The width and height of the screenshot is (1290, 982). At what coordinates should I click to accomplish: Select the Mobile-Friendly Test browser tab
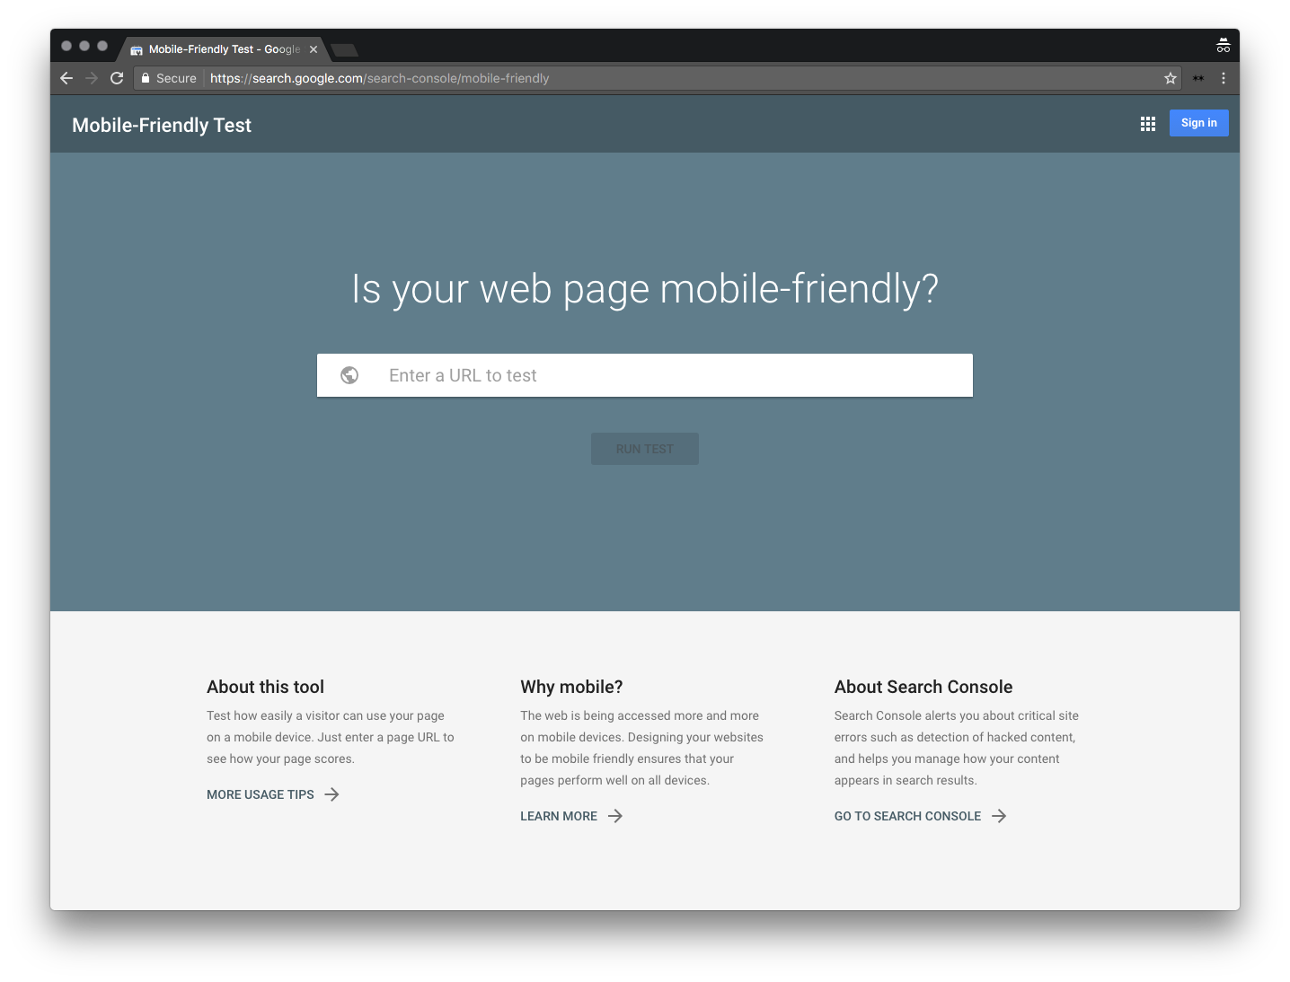click(223, 49)
